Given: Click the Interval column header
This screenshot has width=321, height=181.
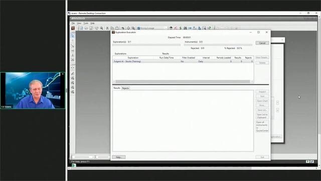Looking at the screenshot, I should tap(206, 58).
